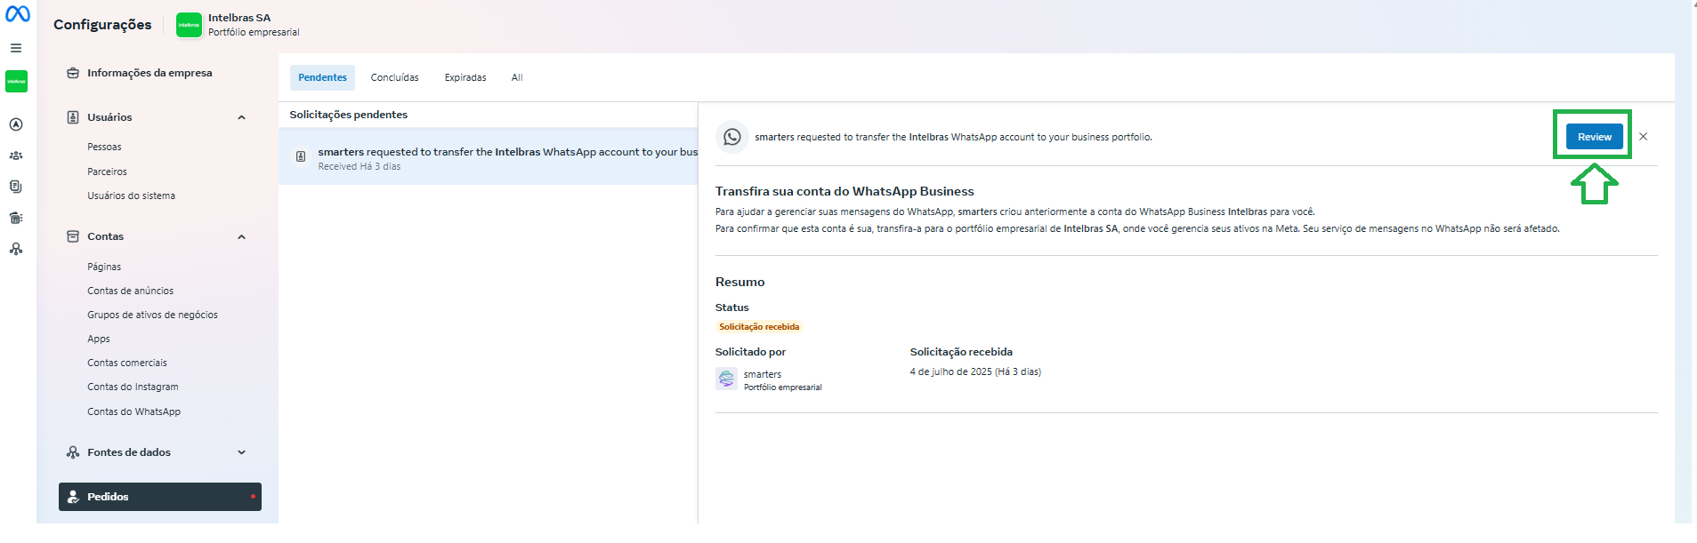Select the green Intelbras portfolio icon in rail
This screenshot has width=1697, height=543.
[16, 81]
